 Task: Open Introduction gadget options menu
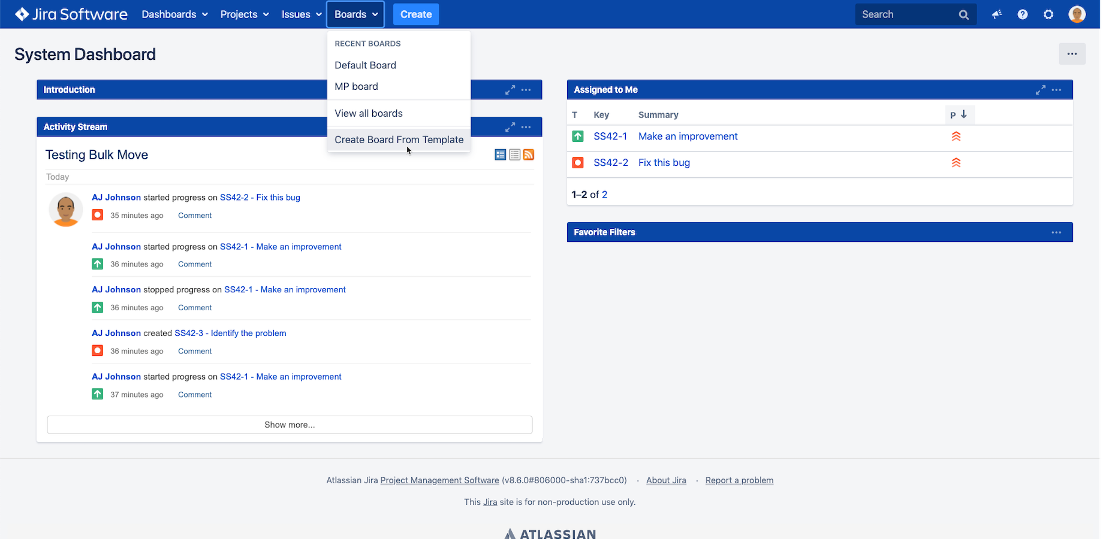pyautogui.click(x=526, y=90)
